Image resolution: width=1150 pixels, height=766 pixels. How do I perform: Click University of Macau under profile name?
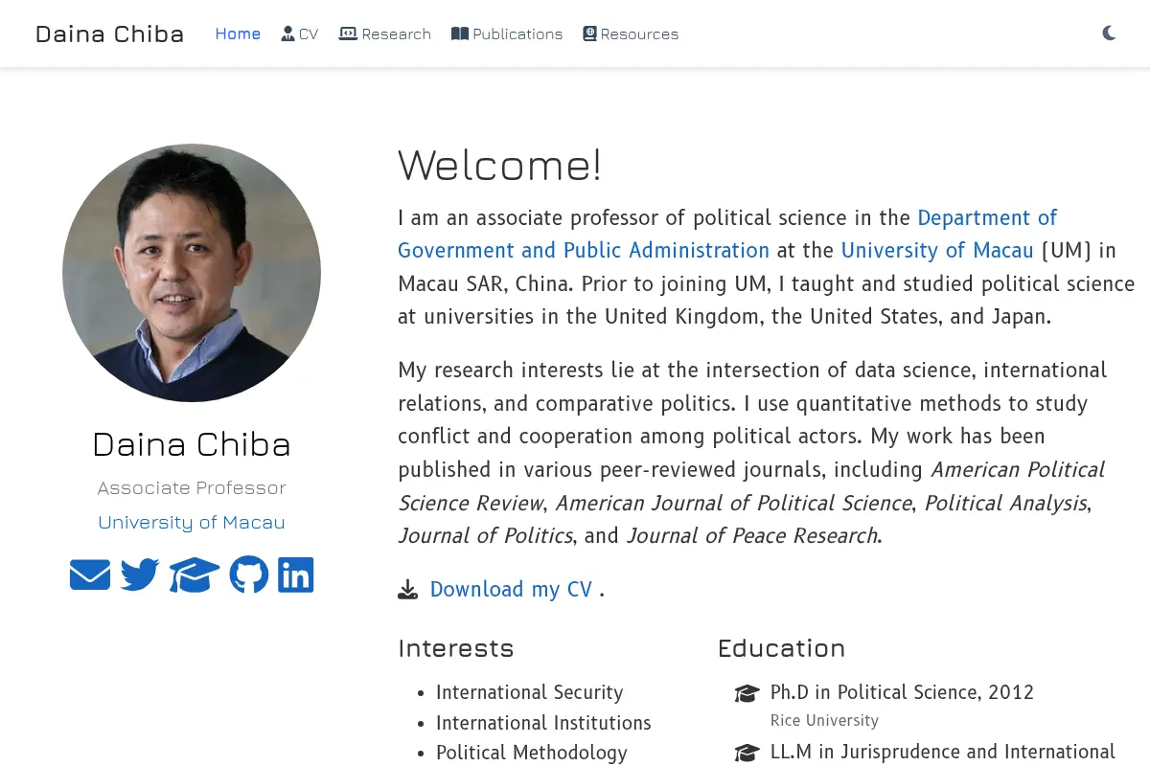pyautogui.click(x=192, y=523)
